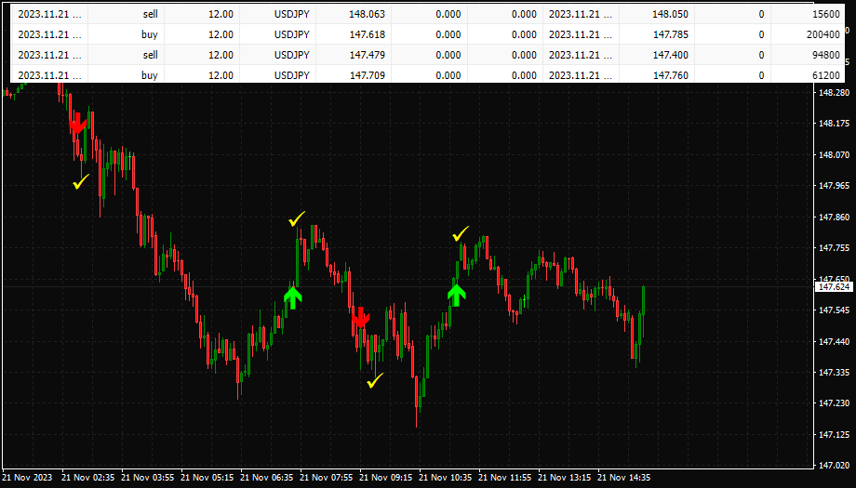Click the '21 Nov 11:55' time label

(504, 478)
